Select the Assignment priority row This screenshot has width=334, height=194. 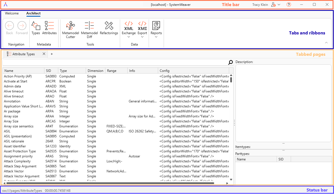coord(116,156)
